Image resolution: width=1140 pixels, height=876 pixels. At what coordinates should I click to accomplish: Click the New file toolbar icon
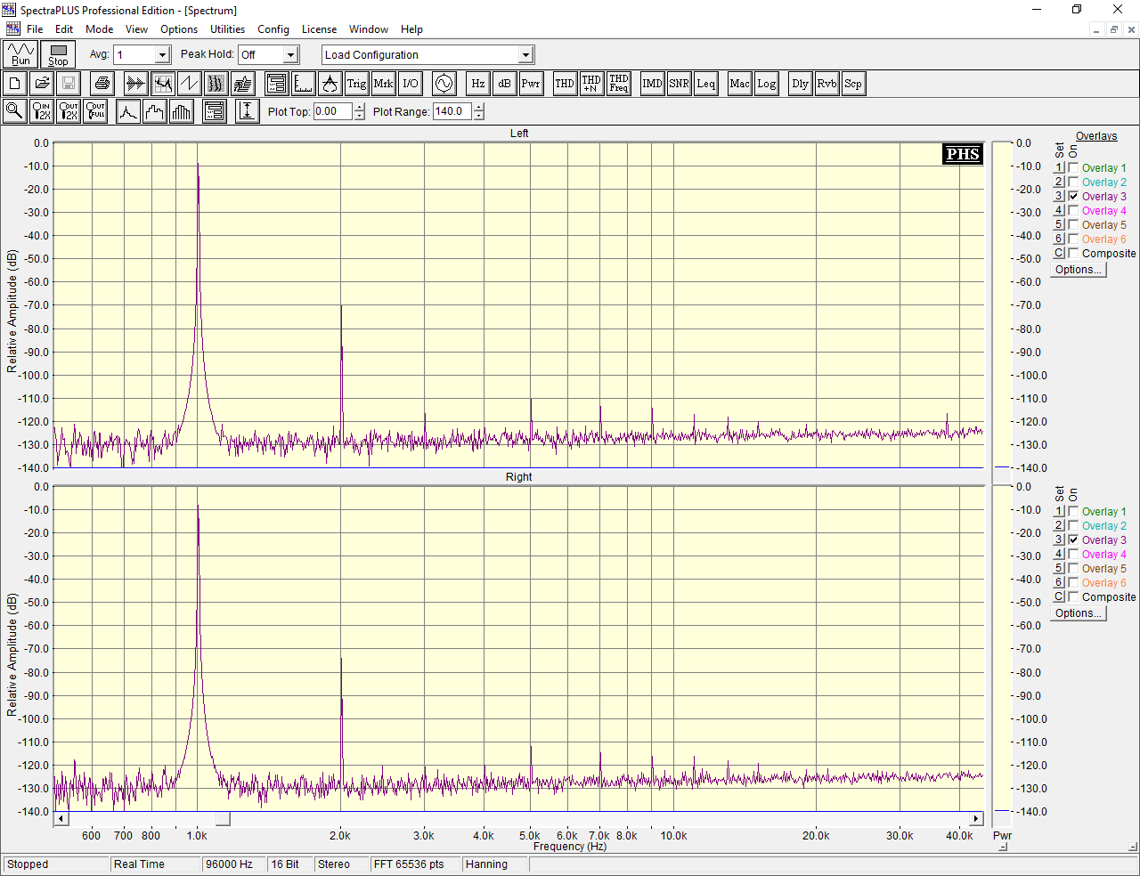tap(15, 84)
